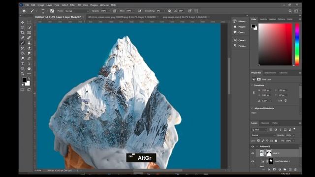Image resolution: width=315 pixels, height=177 pixels.
Task: Toggle lock position icon
Action: pyautogui.click(x=267, y=141)
